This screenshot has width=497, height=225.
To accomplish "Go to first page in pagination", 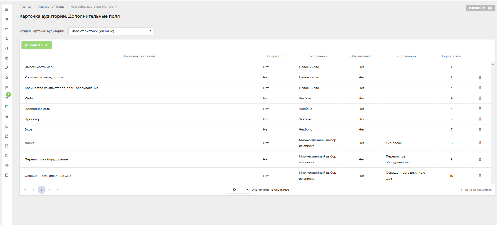I will click(x=25, y=189).
